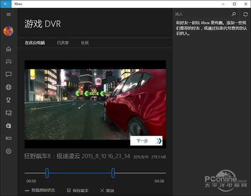Open Game DVR icon in sidebar
This screenshot has height=196, width=251.
[8, 113]
